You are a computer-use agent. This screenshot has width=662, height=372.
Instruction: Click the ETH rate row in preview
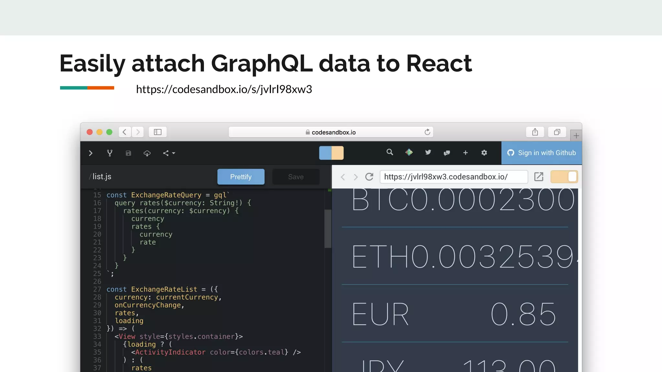[x=455, y=256]
